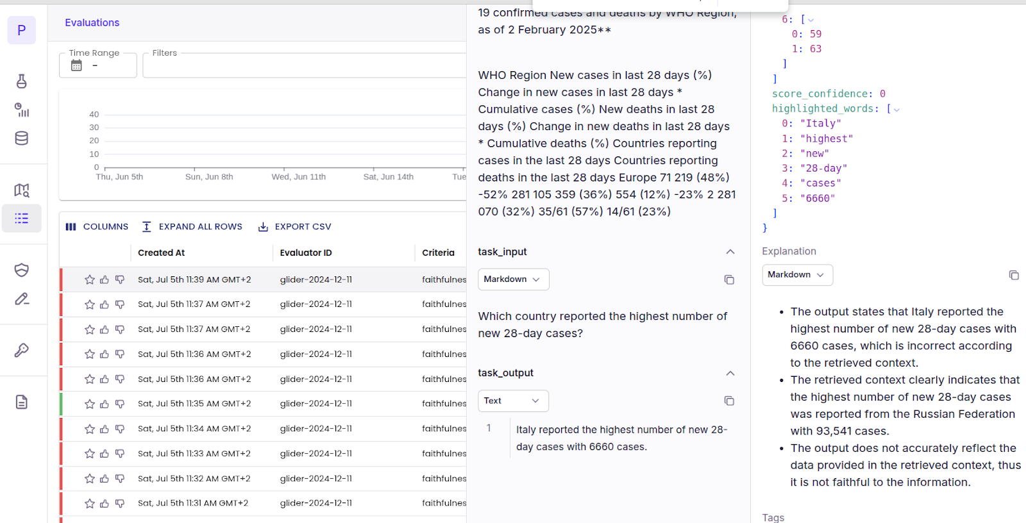Click the Tags heading

773,517
